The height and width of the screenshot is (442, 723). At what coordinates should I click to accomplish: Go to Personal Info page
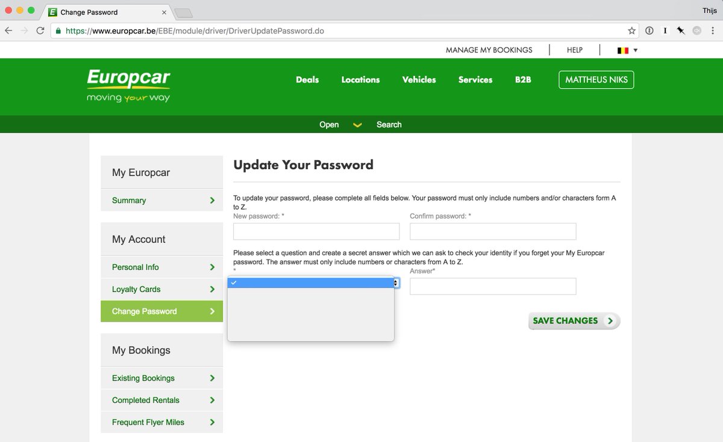click(x=161, y=267)
